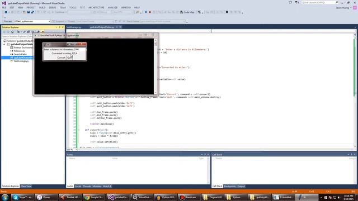
Task: Open the ARCHITECTURE menu
Action: click(x=96, y=7)
